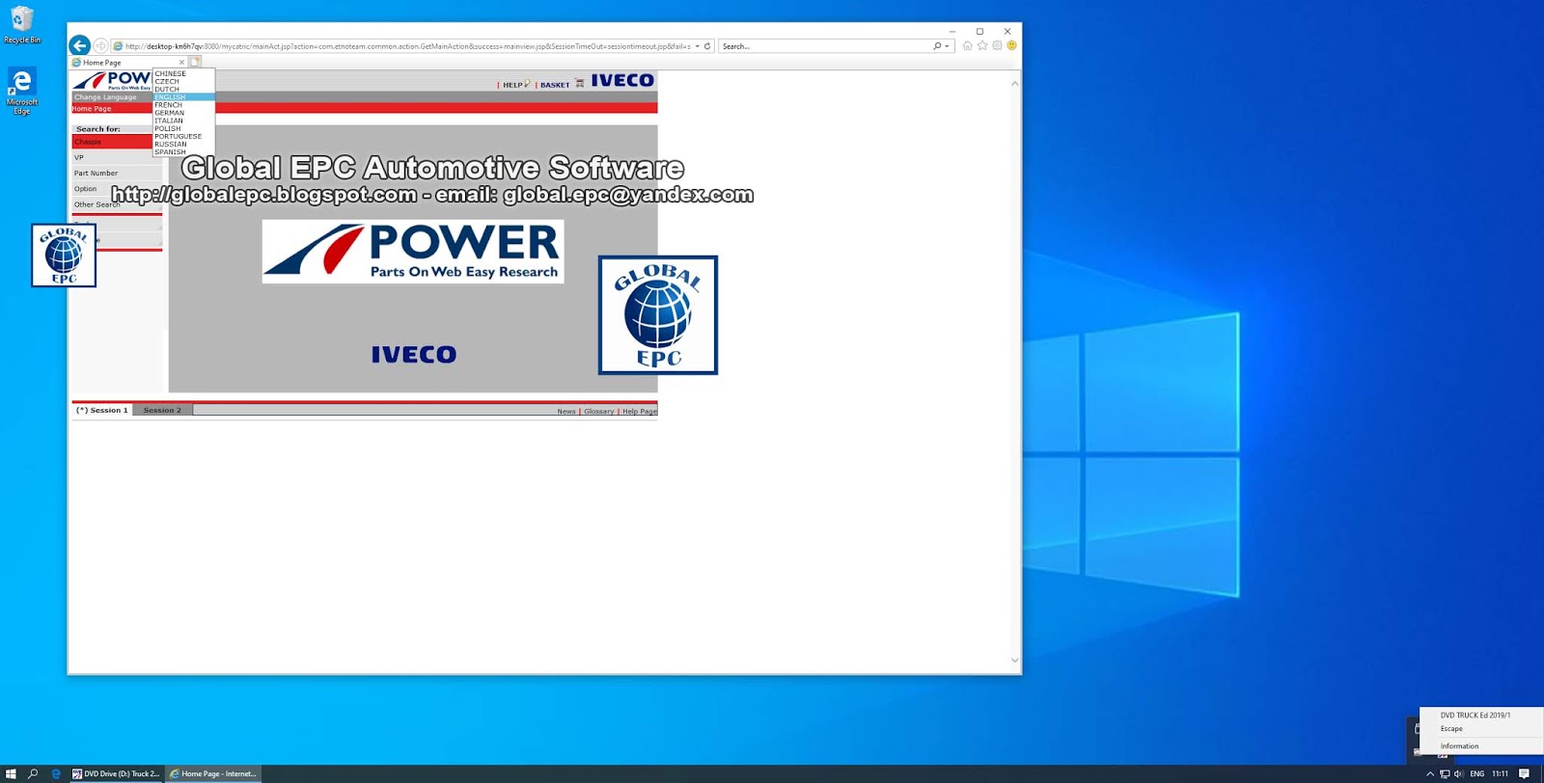
Task: Open Other Search entry
Action: (x=117, y=204)
